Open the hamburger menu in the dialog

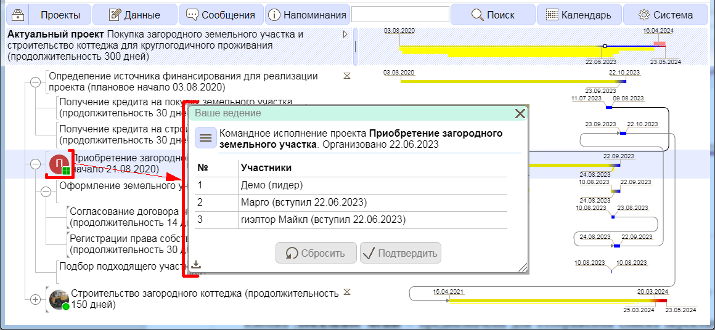click(x=205, y=138)
